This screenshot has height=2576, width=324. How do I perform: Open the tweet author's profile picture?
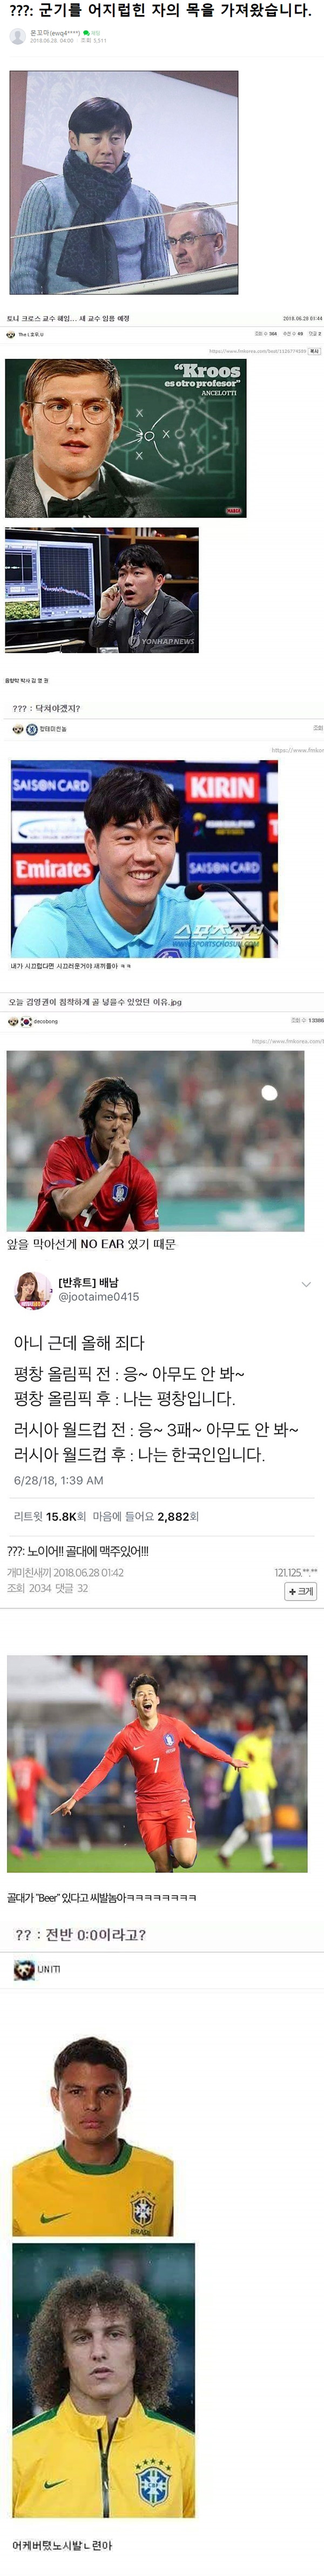click(32, 1291)
